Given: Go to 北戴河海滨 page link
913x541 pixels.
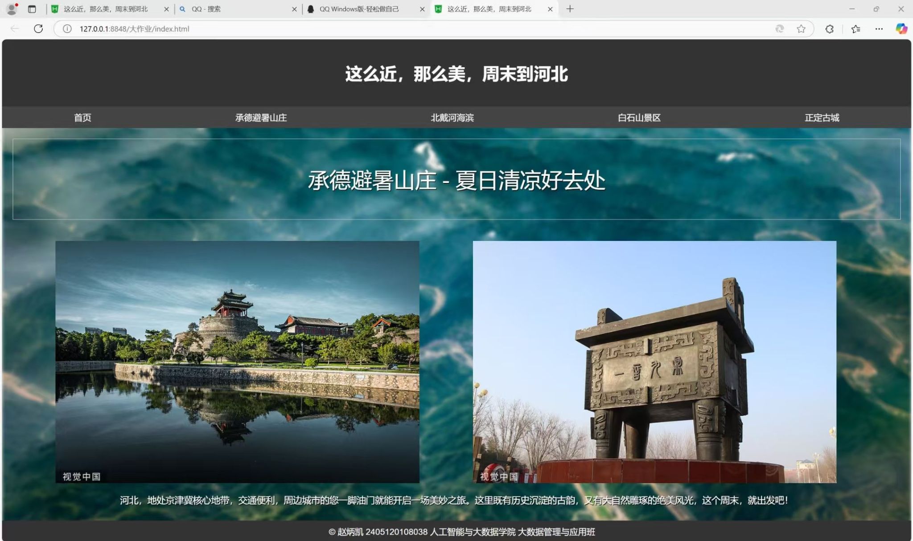Looking at the screenshot, I should pos(452,118).
